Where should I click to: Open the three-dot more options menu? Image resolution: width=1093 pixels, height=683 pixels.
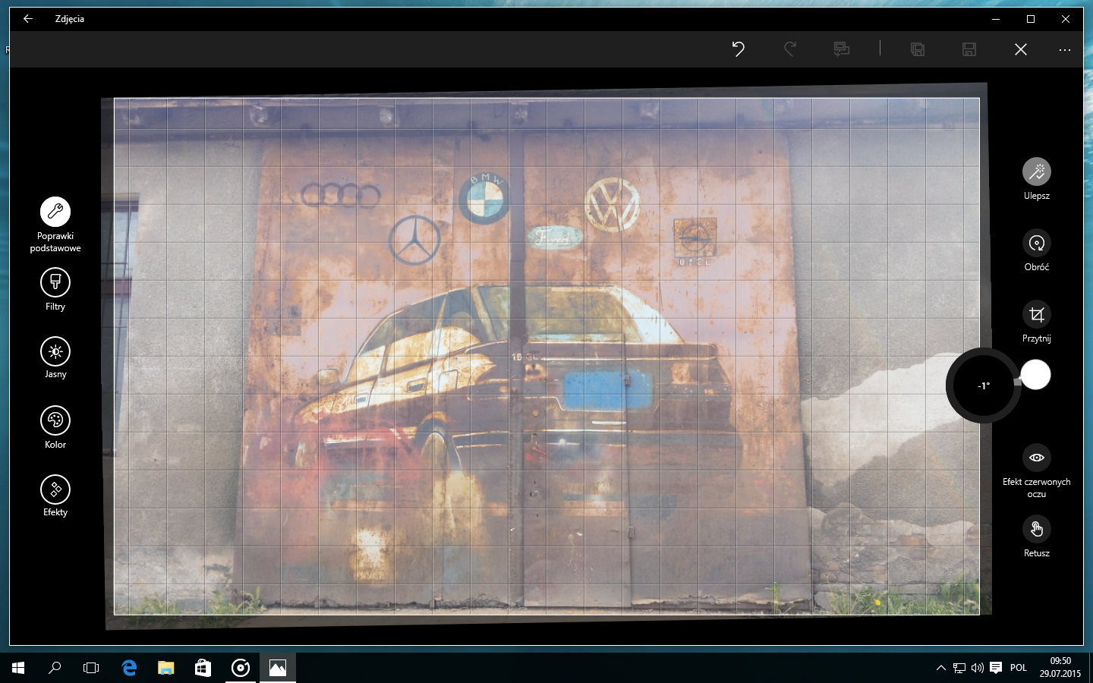pos(1065,50)
